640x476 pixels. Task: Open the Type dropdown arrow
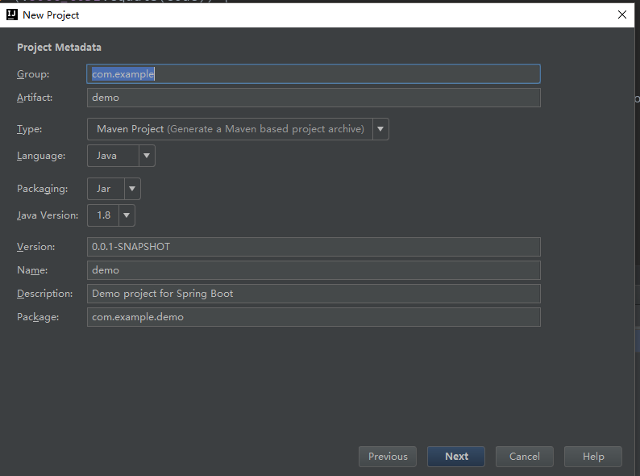click(380, 129)
